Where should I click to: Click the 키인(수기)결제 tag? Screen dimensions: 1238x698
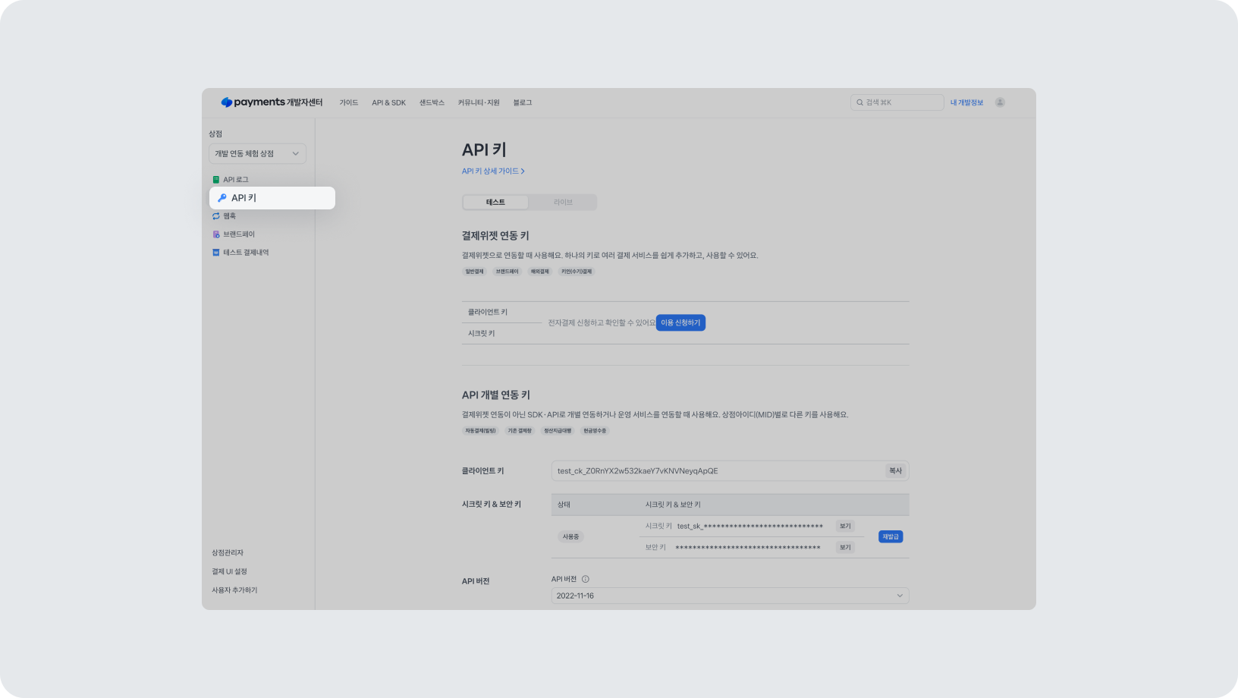577,271
